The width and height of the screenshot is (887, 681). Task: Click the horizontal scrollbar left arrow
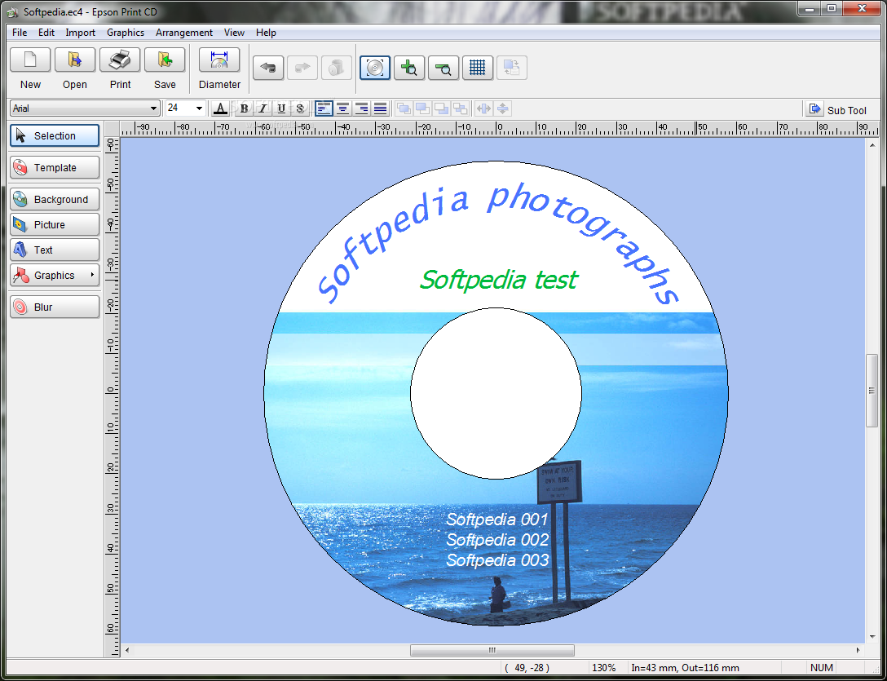126,650
